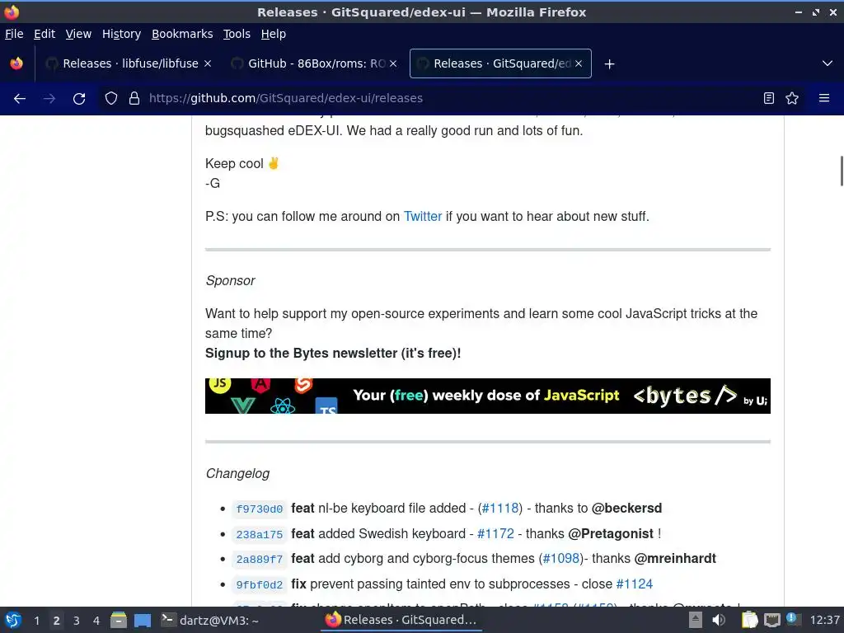Go back to the previous page
This screenshot has width=844, height=633.
tap(20, 99)
